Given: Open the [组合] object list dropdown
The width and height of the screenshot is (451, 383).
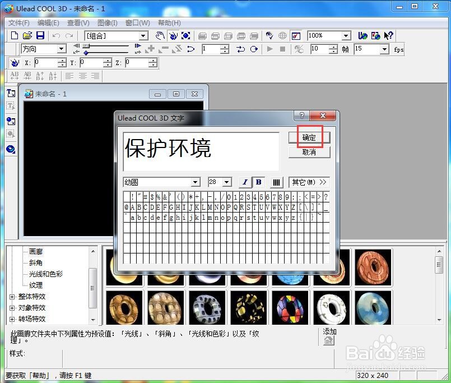Looking at the screenshot, I should click(143, 36).
